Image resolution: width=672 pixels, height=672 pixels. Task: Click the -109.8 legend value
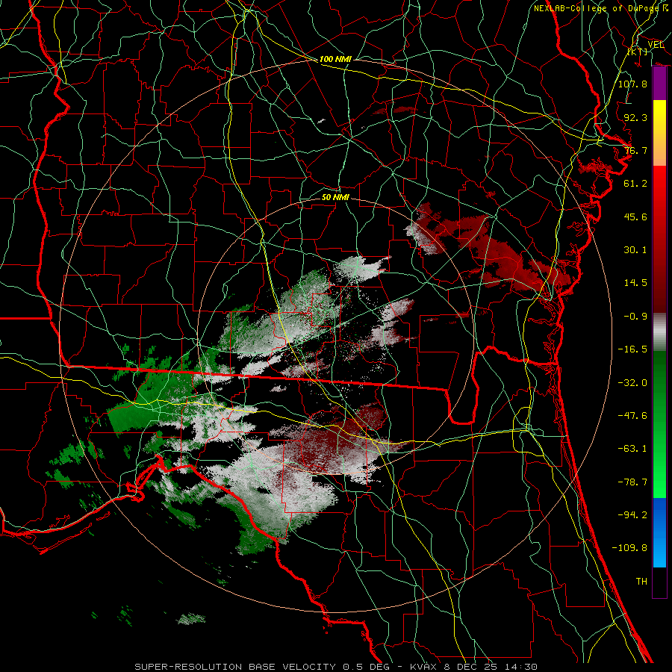tap(629, 548)
